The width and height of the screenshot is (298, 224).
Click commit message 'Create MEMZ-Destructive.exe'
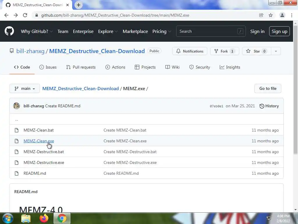(130, 162)
